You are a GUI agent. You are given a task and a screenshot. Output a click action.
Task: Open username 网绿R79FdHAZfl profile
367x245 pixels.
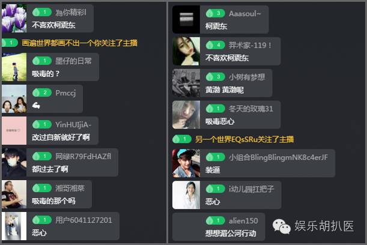83,156
